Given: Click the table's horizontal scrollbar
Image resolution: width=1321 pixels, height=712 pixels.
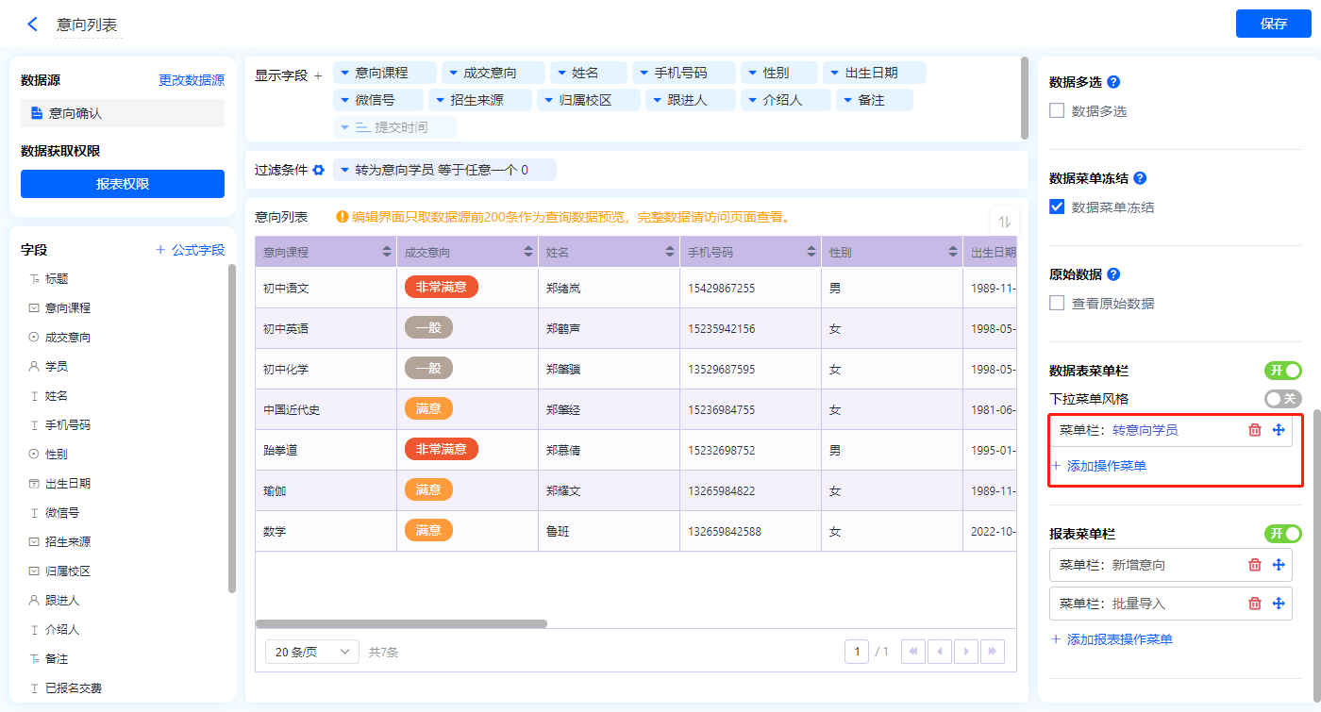Looking at the screenshot, I should [401, 623].
